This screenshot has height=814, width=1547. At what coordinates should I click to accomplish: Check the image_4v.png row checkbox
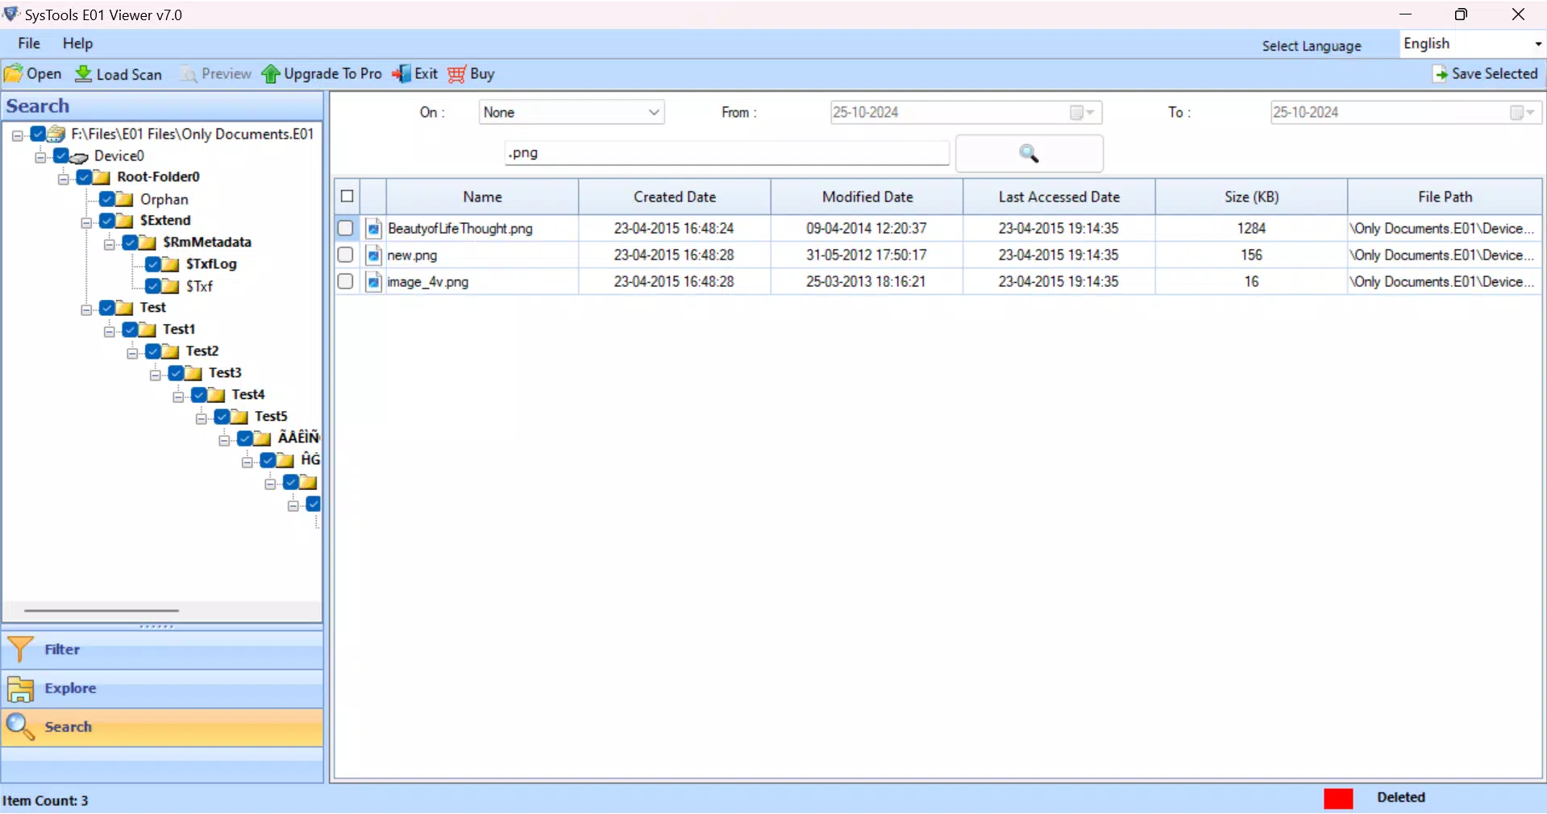346,281
